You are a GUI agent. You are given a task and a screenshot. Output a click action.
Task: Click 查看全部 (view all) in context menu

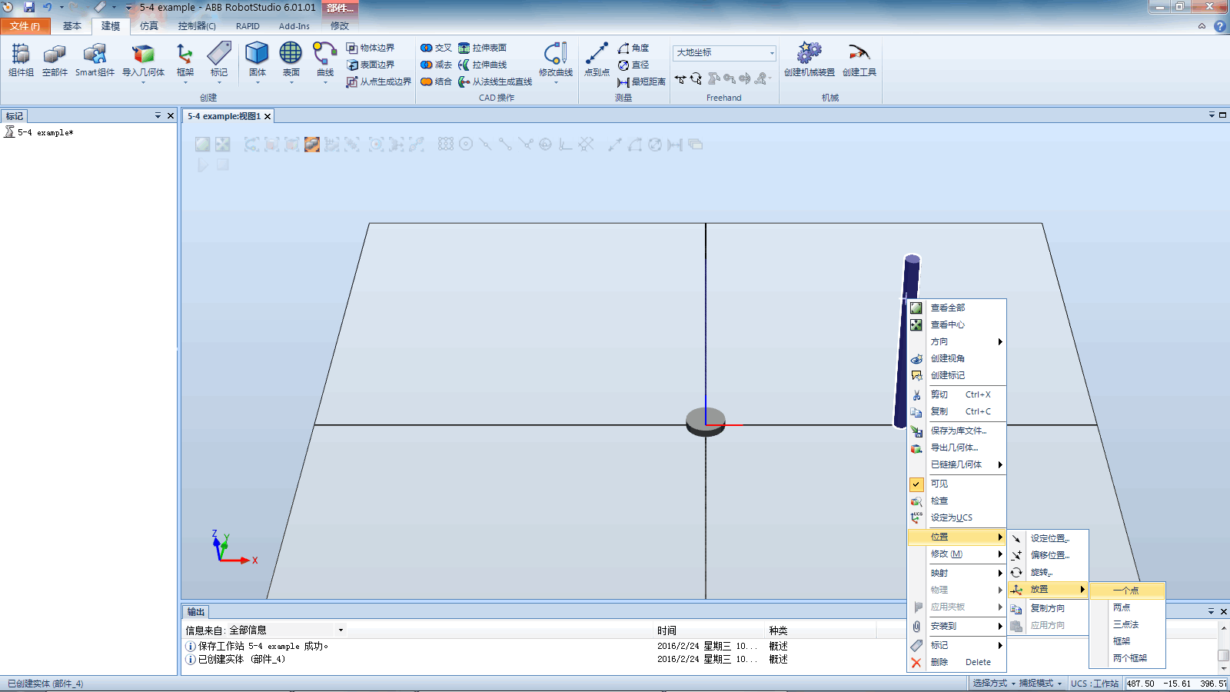click(x=957, y=308)
